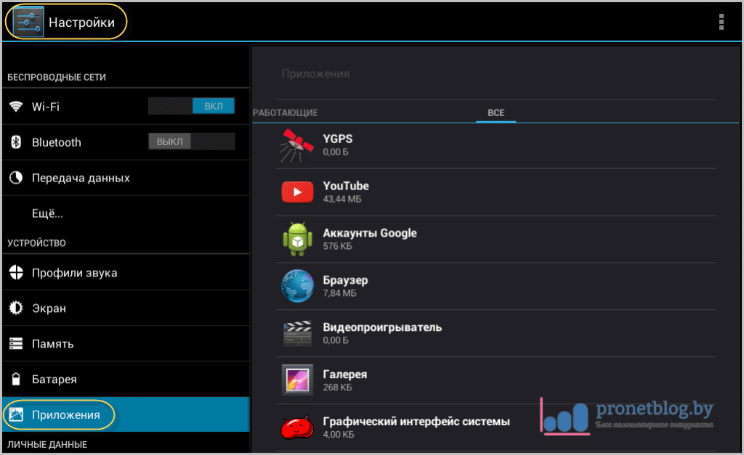Click the Браузер globe icon
This screenshot has height=455, width=744.
(296, 286)
